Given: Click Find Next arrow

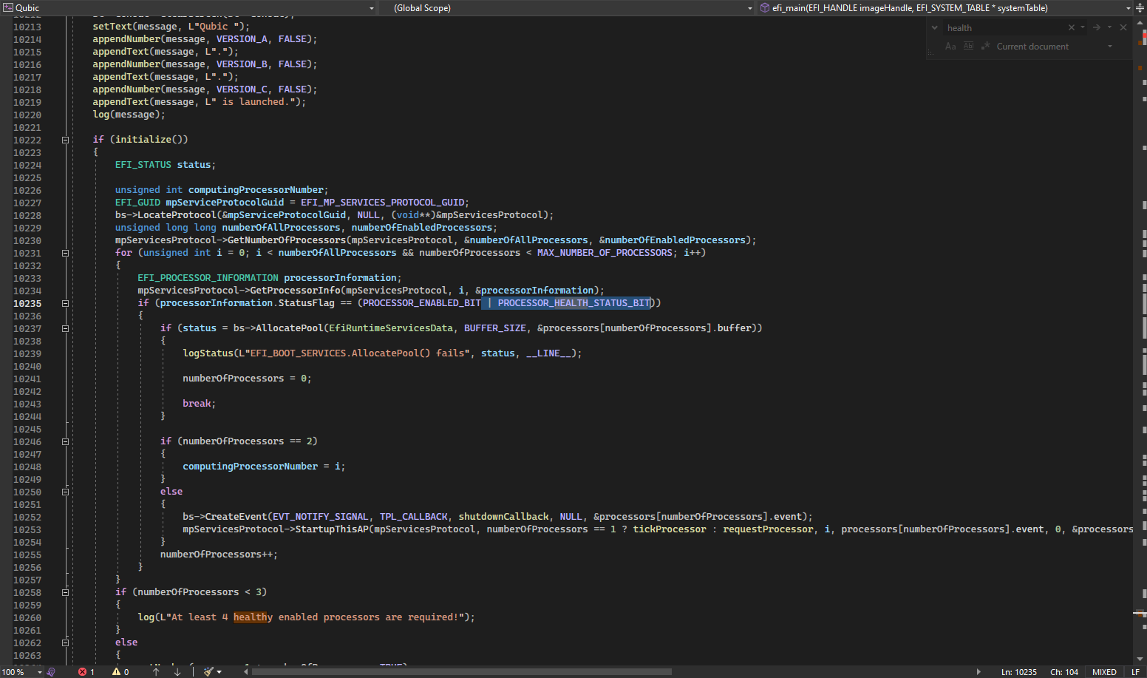Looking at the screenshot, I should [1097, 28].
